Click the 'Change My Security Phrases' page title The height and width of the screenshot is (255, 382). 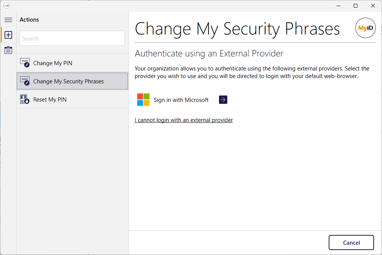tap(237, 29)
